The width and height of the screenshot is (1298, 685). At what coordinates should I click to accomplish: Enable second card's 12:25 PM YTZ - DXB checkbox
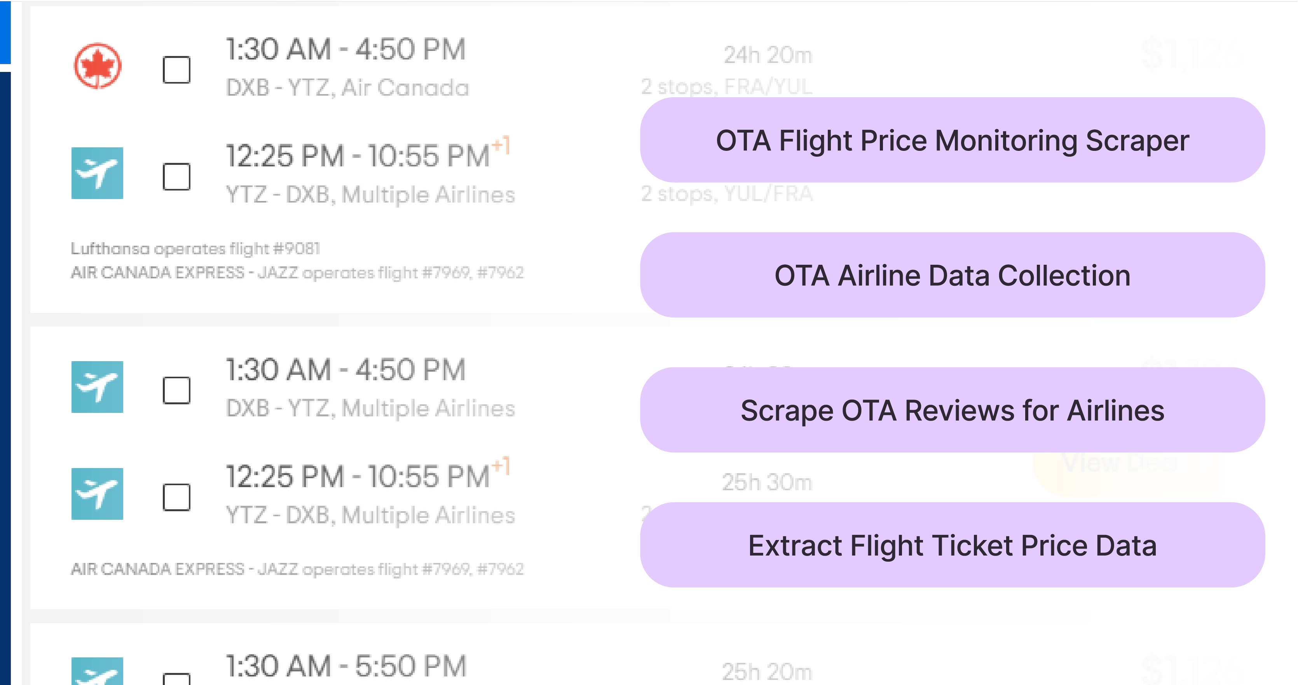point(176,497)
